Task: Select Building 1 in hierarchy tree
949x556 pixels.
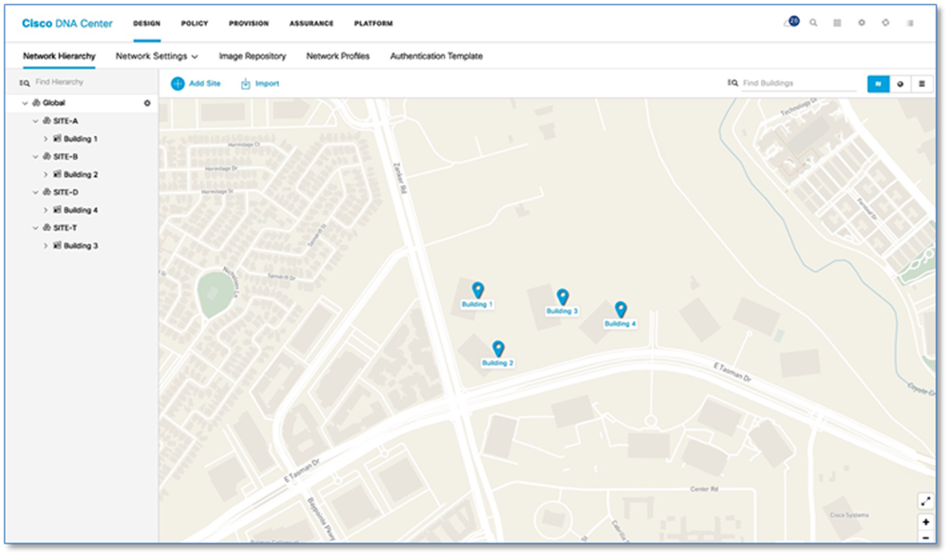Action: 81,139
